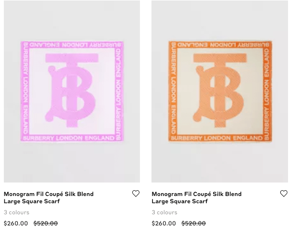
Task: Click crossed-out $520.00 price under pink scarf
Action: tap(46, 223)
